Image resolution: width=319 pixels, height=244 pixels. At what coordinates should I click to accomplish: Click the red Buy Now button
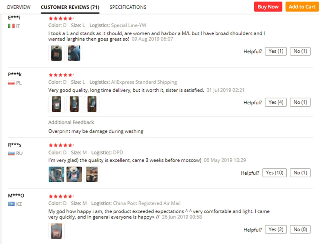click(268, 7)
